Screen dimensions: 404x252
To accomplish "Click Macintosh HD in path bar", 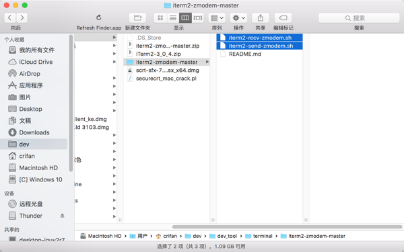I will (x=101, y=236).
